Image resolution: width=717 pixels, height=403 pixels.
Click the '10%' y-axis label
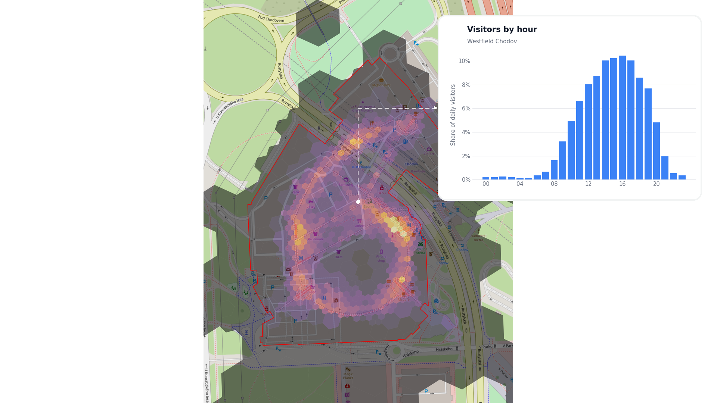point(464,61)
